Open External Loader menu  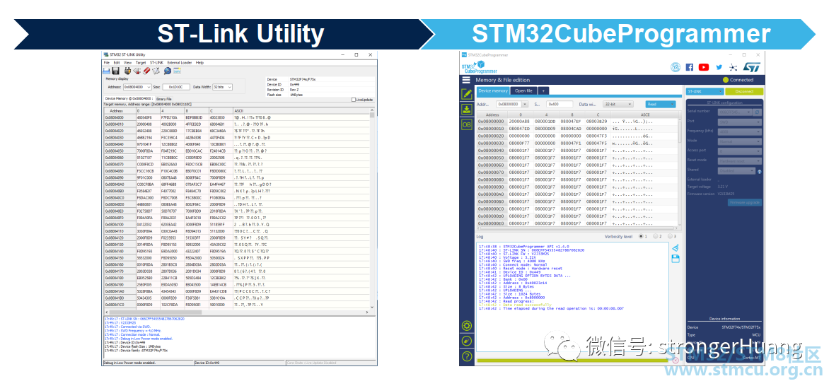coord(179,62)
